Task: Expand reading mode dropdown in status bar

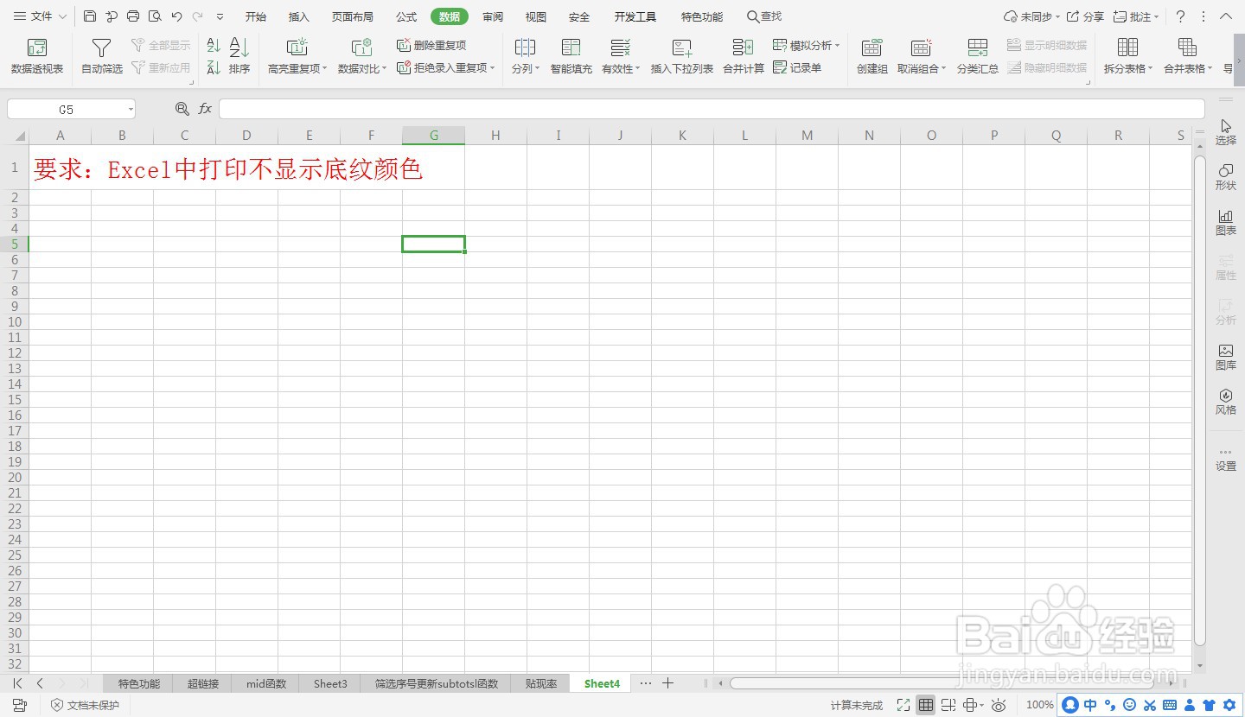Action: point(982,706)
